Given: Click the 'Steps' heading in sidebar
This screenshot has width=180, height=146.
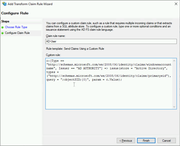Looking at the screenshot, I should click(5, 21).
